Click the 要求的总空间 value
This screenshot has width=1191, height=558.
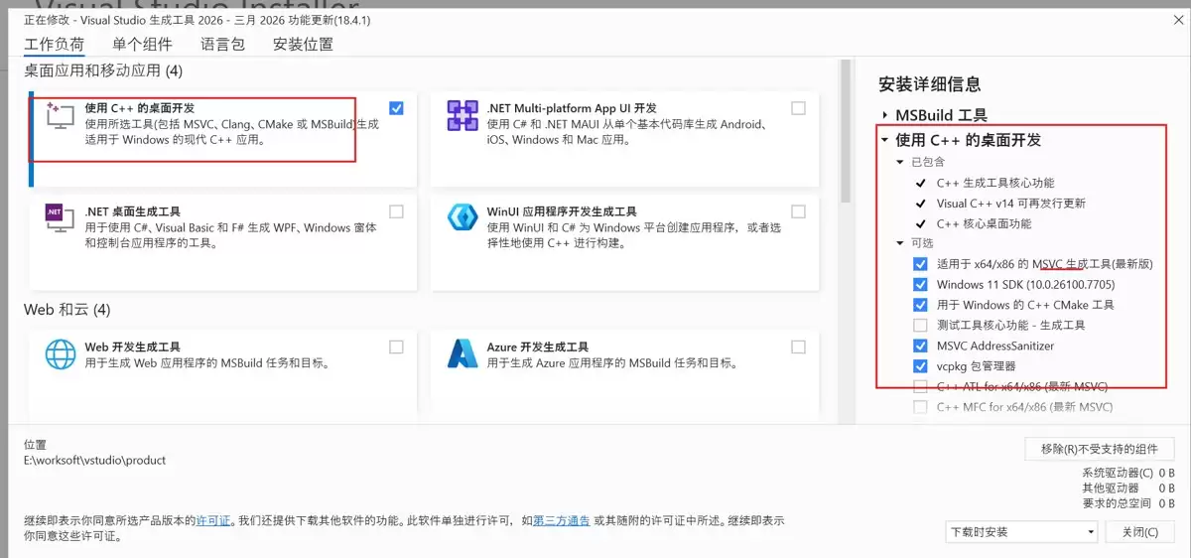click(x=1167, y=503)
